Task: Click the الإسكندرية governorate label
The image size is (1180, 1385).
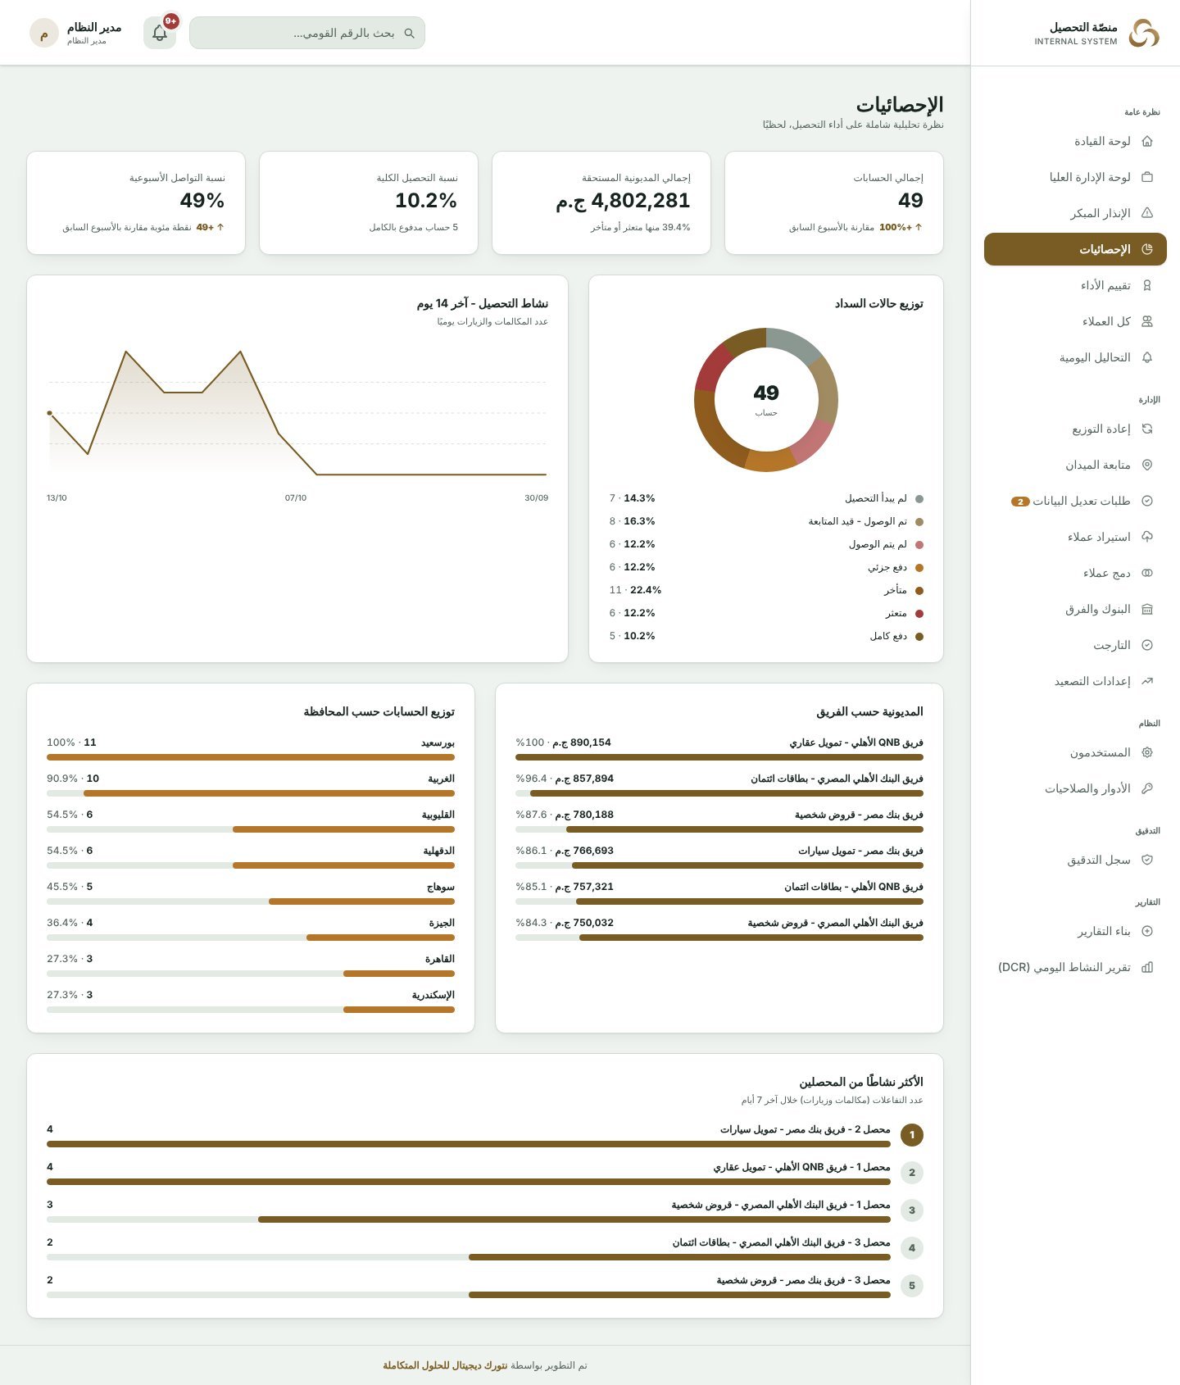Action: point(433,995)
